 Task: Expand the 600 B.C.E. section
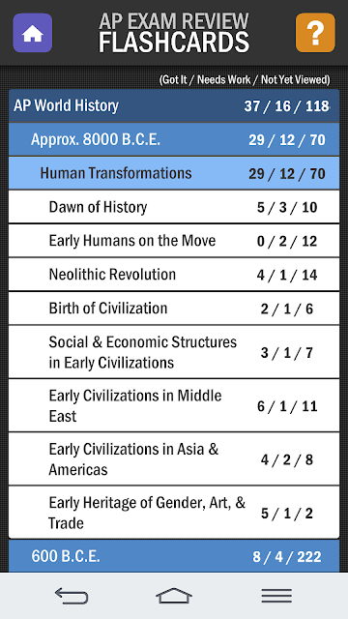174,556
